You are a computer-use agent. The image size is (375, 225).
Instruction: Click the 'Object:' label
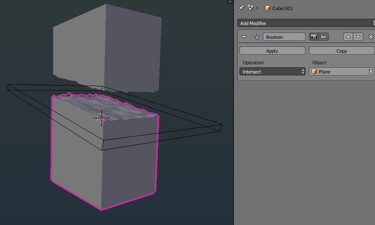pos(320,63)
